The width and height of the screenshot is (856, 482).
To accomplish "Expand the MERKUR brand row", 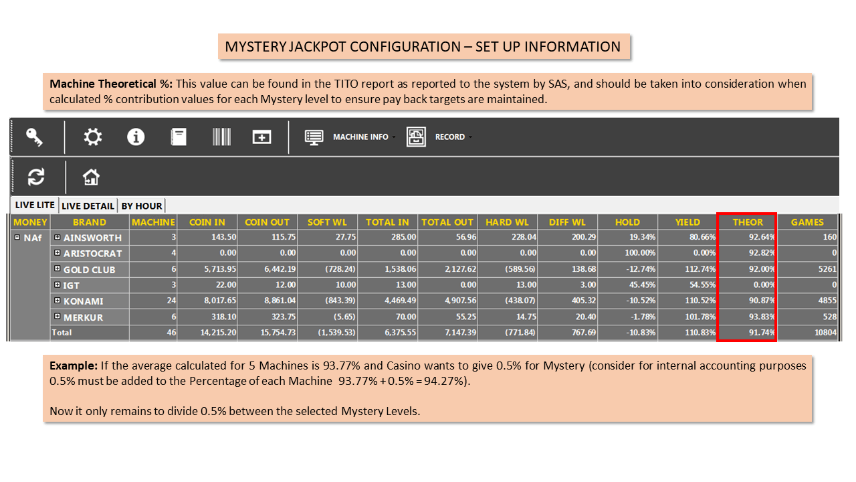I will [x=58, y=317].
